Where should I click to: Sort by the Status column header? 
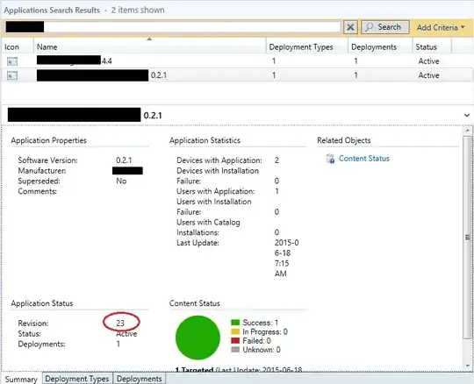coord(432,46)
